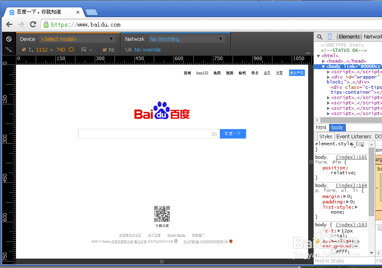Expand the padding property triangle
This screenshot has height=268, width=382.
[x=348, y=202]
